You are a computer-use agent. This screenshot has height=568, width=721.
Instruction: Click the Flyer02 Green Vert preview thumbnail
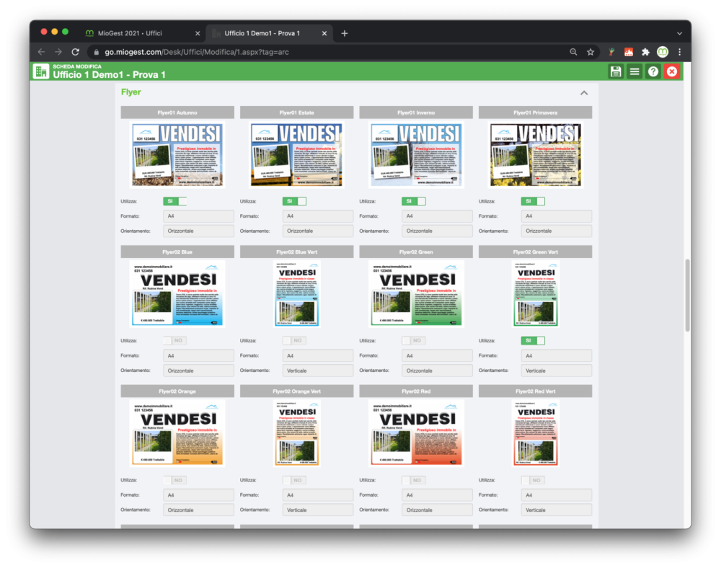click(535, 294)
